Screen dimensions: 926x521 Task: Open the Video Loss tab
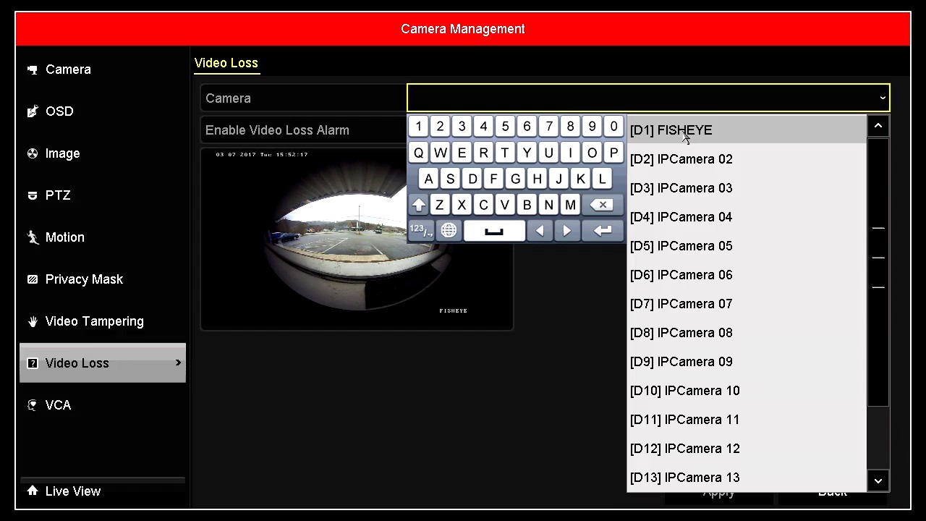pyautogui.click(x=226, y=63)
